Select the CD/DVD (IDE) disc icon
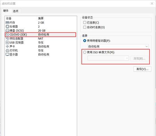This screenshot has width=156, height=136. [x=7, y=35]
